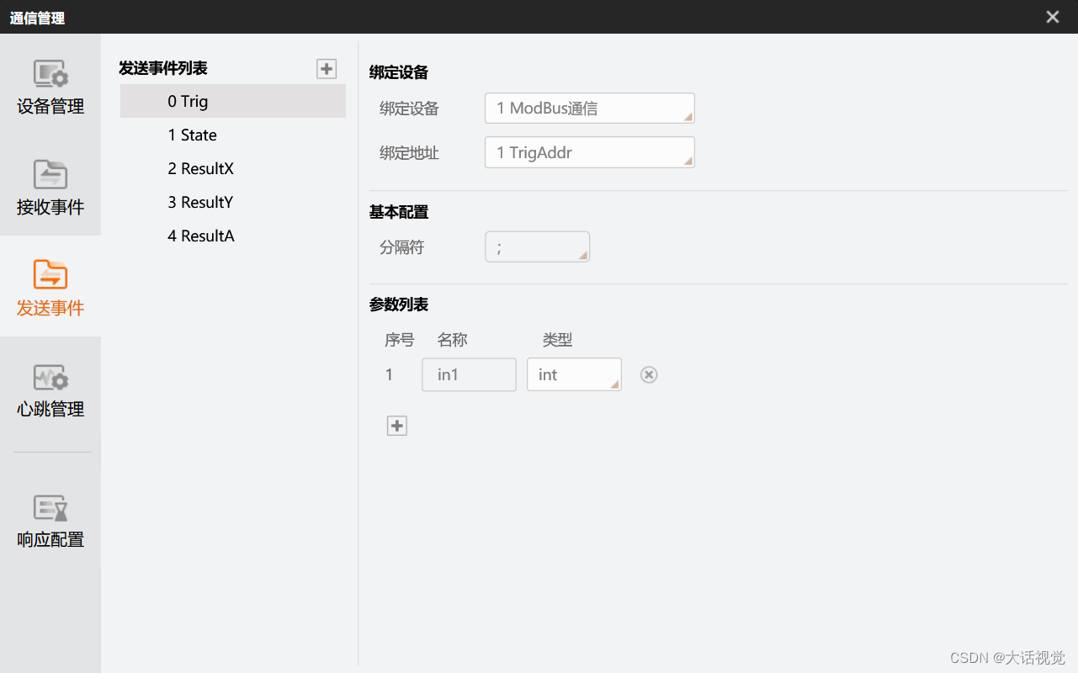
Task: Select the 1 State event
Action: [x=233, y=135]
